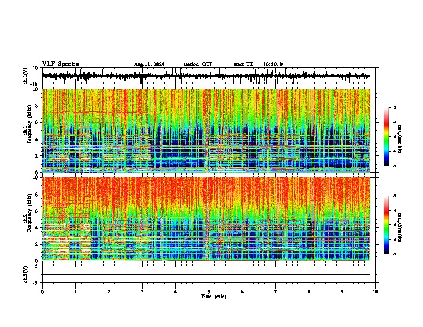The image size is (423, 327).
Task: Click the ch.2 "Frequency (kHz)" axis label
Action: pyautogui.click(x=29, y=213)
